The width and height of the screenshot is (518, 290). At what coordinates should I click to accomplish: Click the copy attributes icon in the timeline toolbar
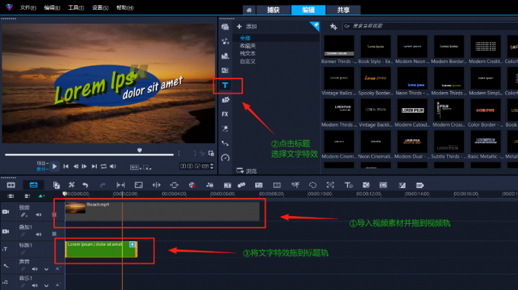click(56, 185)
